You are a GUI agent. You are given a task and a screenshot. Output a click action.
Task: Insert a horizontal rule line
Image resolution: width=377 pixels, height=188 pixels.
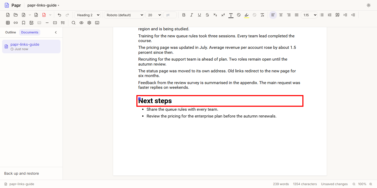(47, 23)
